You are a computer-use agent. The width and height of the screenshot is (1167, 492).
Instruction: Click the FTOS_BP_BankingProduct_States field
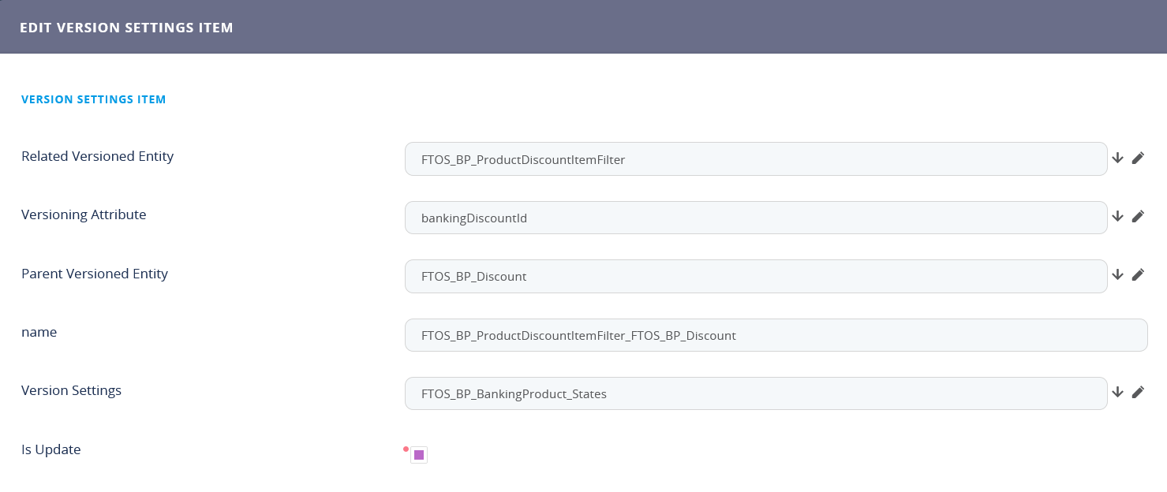click(x=755, y=393)
